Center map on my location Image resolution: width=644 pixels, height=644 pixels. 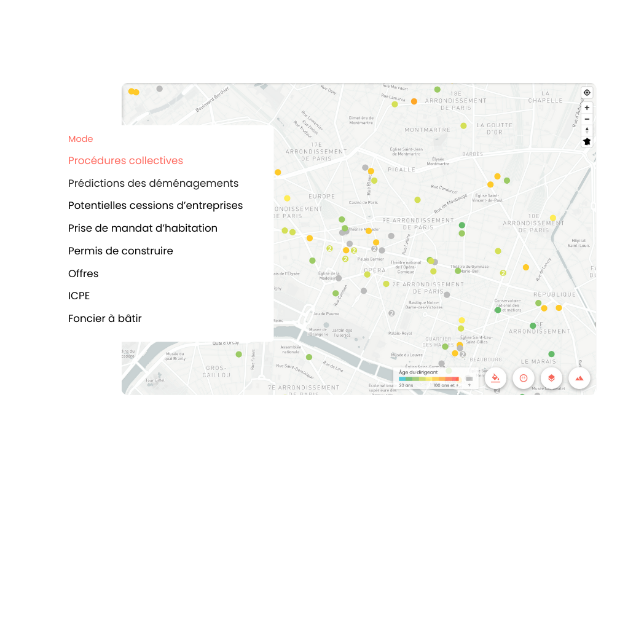click(587, 93)
